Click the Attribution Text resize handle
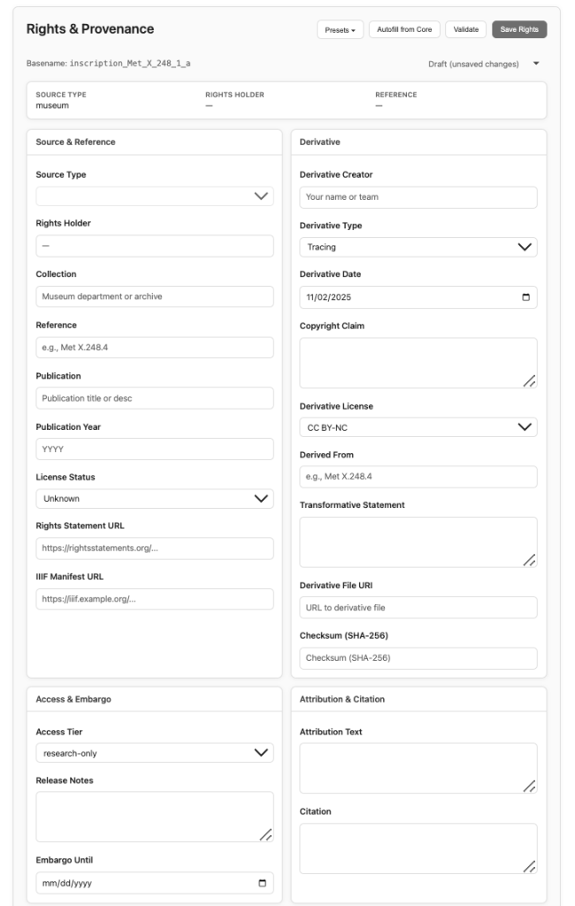Screen dimensions: 575x906 [529, 786]
